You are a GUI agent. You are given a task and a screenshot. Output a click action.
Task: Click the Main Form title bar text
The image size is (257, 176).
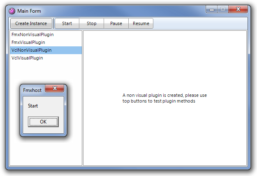tap(29, 11)
